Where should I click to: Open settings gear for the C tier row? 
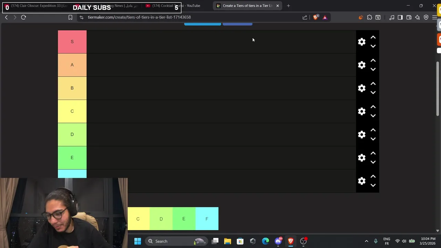361,111
